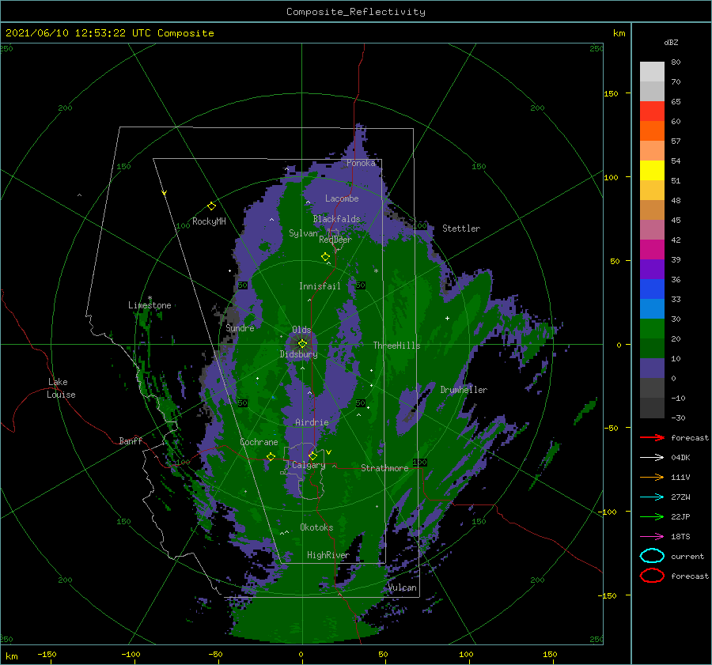Click the Airdrie label
712x665 pixels.
312,422
